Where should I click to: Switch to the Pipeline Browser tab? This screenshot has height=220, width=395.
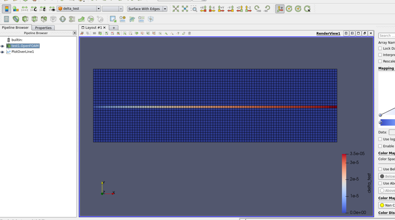click(x=15, y=28)
